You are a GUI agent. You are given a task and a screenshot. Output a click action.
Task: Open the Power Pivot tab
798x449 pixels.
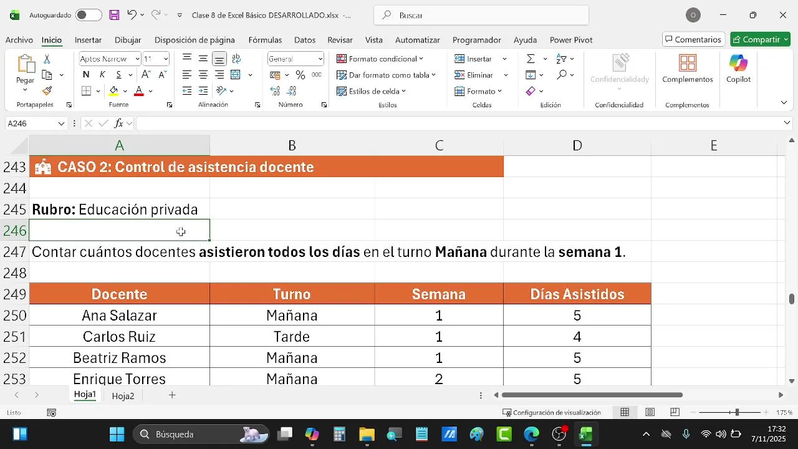pos(571,40)
